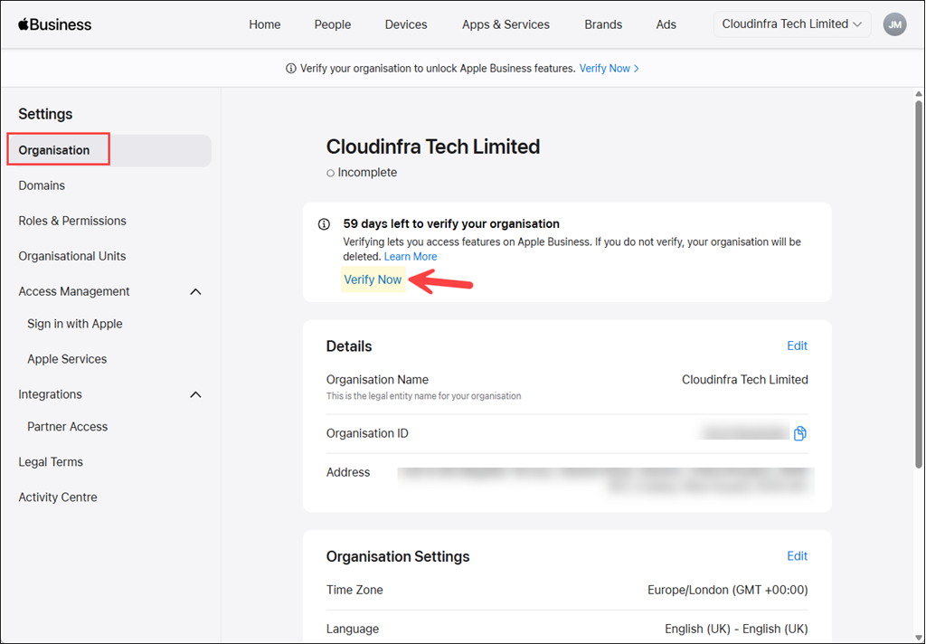Click Verify Now in the top banner
Image resolution: width=926 pixels, height=644 pixels.
pos(609,69)
